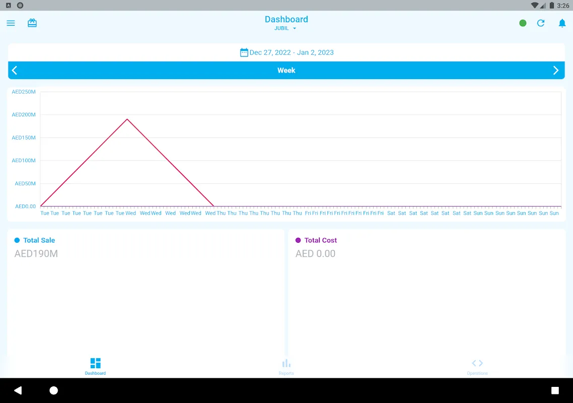Tap the battery status icon

point(552,6)
